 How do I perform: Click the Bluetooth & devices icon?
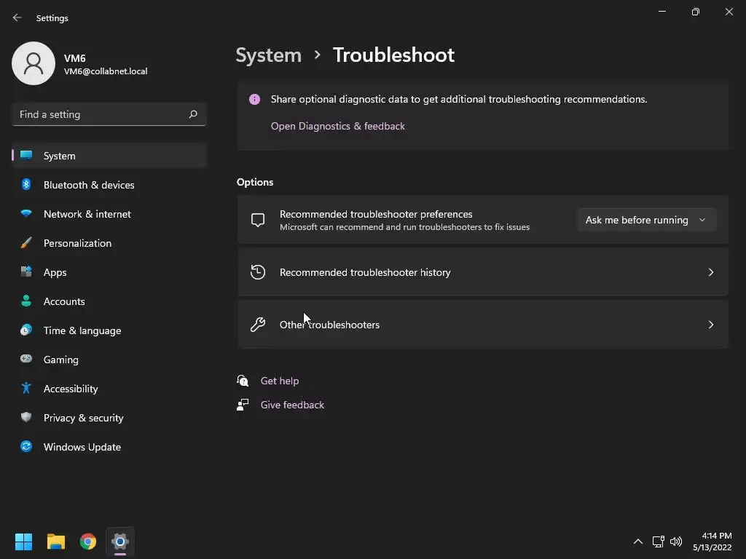point(26,185)
